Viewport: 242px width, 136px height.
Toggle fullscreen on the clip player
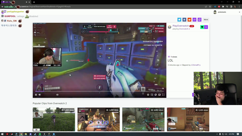coord(163,95)
